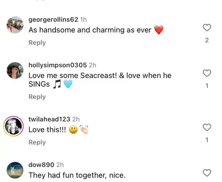Open the hollysimpson0305 username link
This screenshot has height=182, width=222.
tap(58, 65)
